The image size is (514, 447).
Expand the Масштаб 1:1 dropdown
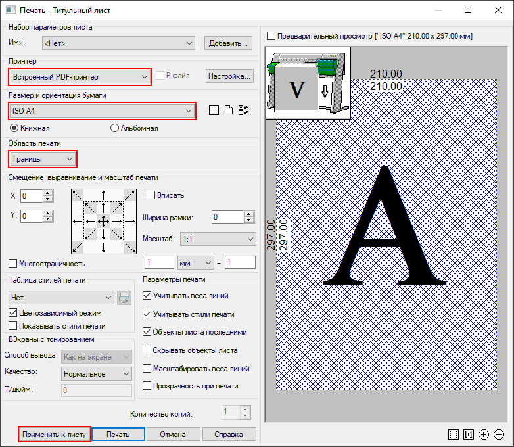coord(217,239)
